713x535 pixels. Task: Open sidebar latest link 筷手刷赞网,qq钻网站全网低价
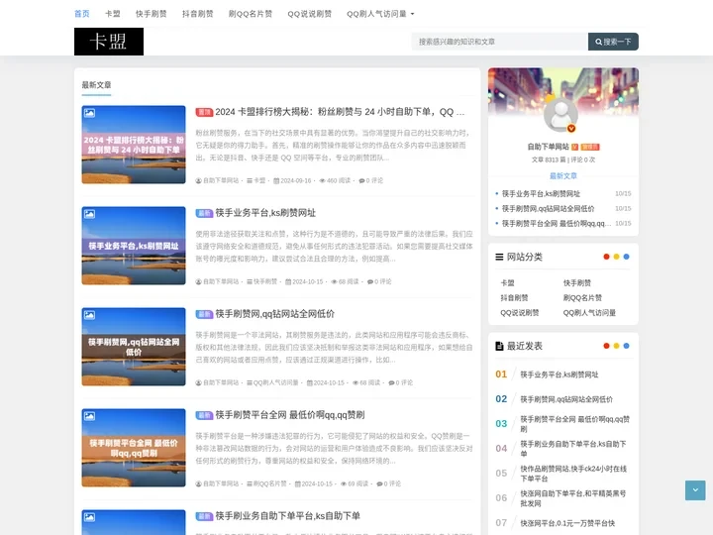548,209
